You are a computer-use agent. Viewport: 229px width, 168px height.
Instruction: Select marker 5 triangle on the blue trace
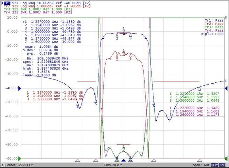pos(96,101)
